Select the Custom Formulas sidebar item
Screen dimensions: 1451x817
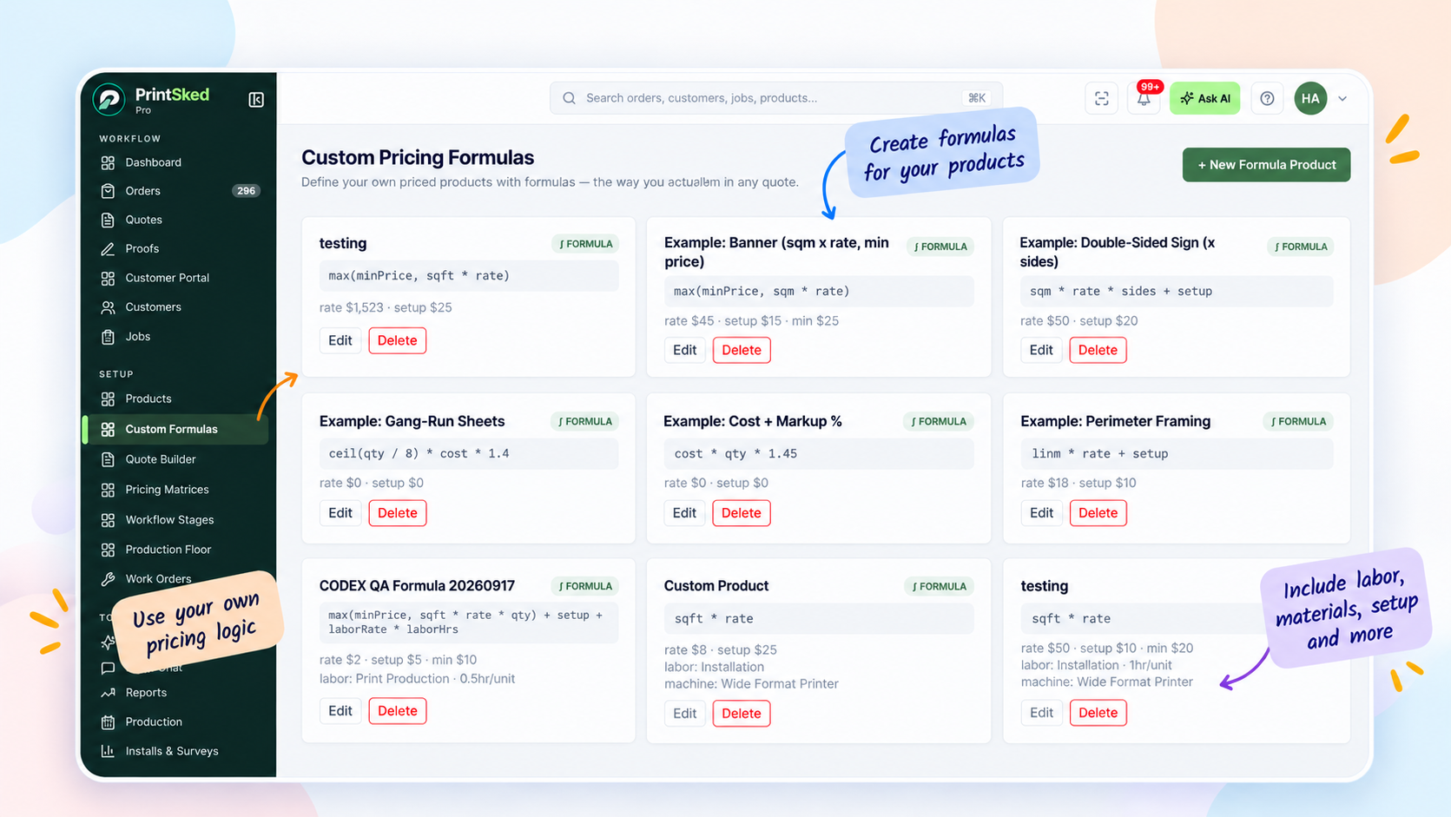[175, 429]
